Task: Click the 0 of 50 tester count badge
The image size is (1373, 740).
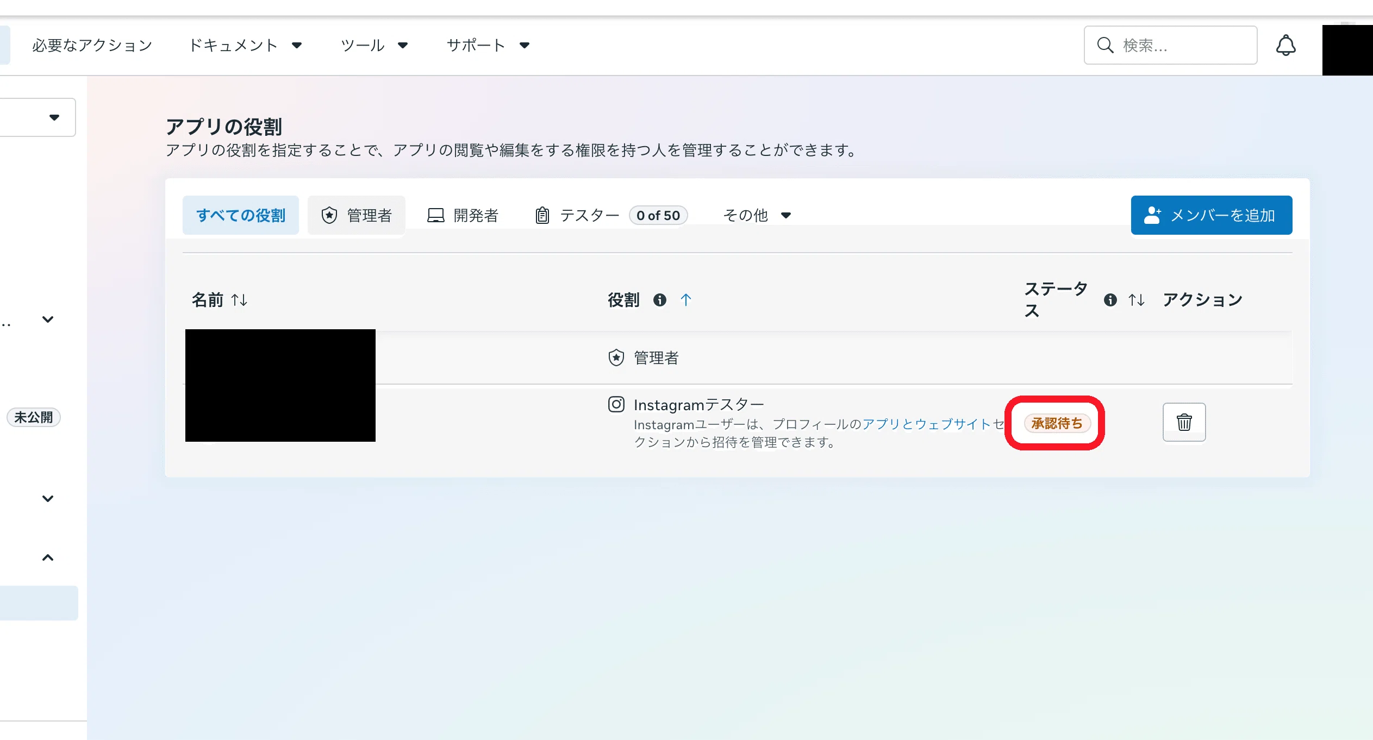Action: coord(658,216)
